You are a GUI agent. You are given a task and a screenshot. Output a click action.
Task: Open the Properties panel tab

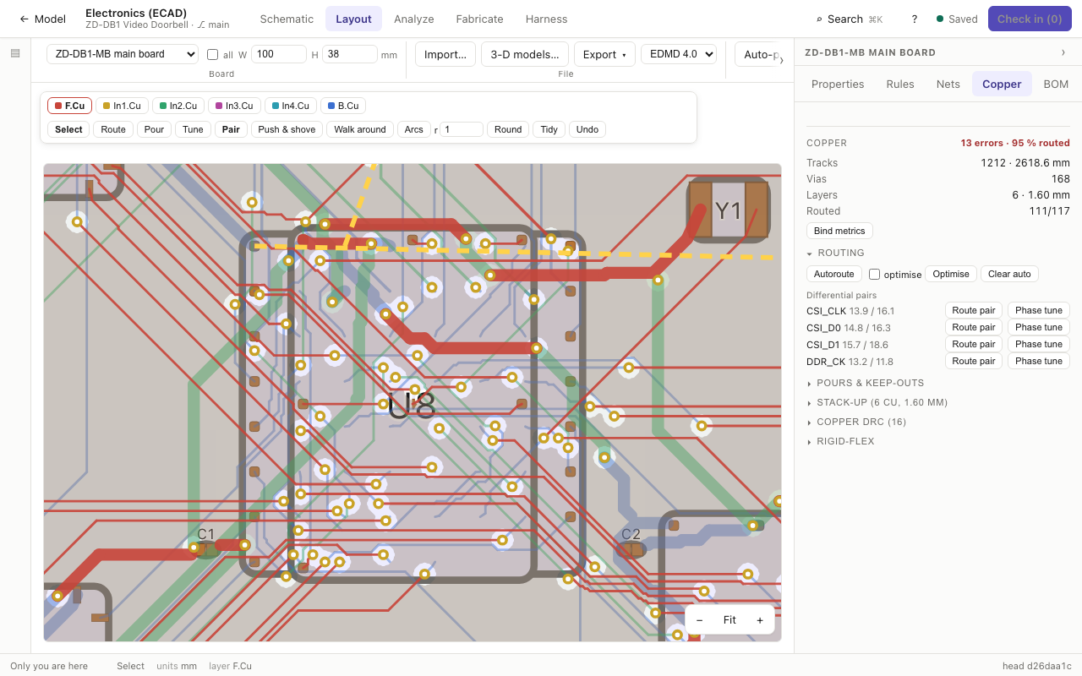click(x=838, y=84)
